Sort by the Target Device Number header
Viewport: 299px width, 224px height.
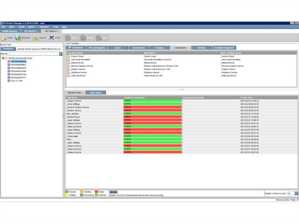click(x=211, y=98)
